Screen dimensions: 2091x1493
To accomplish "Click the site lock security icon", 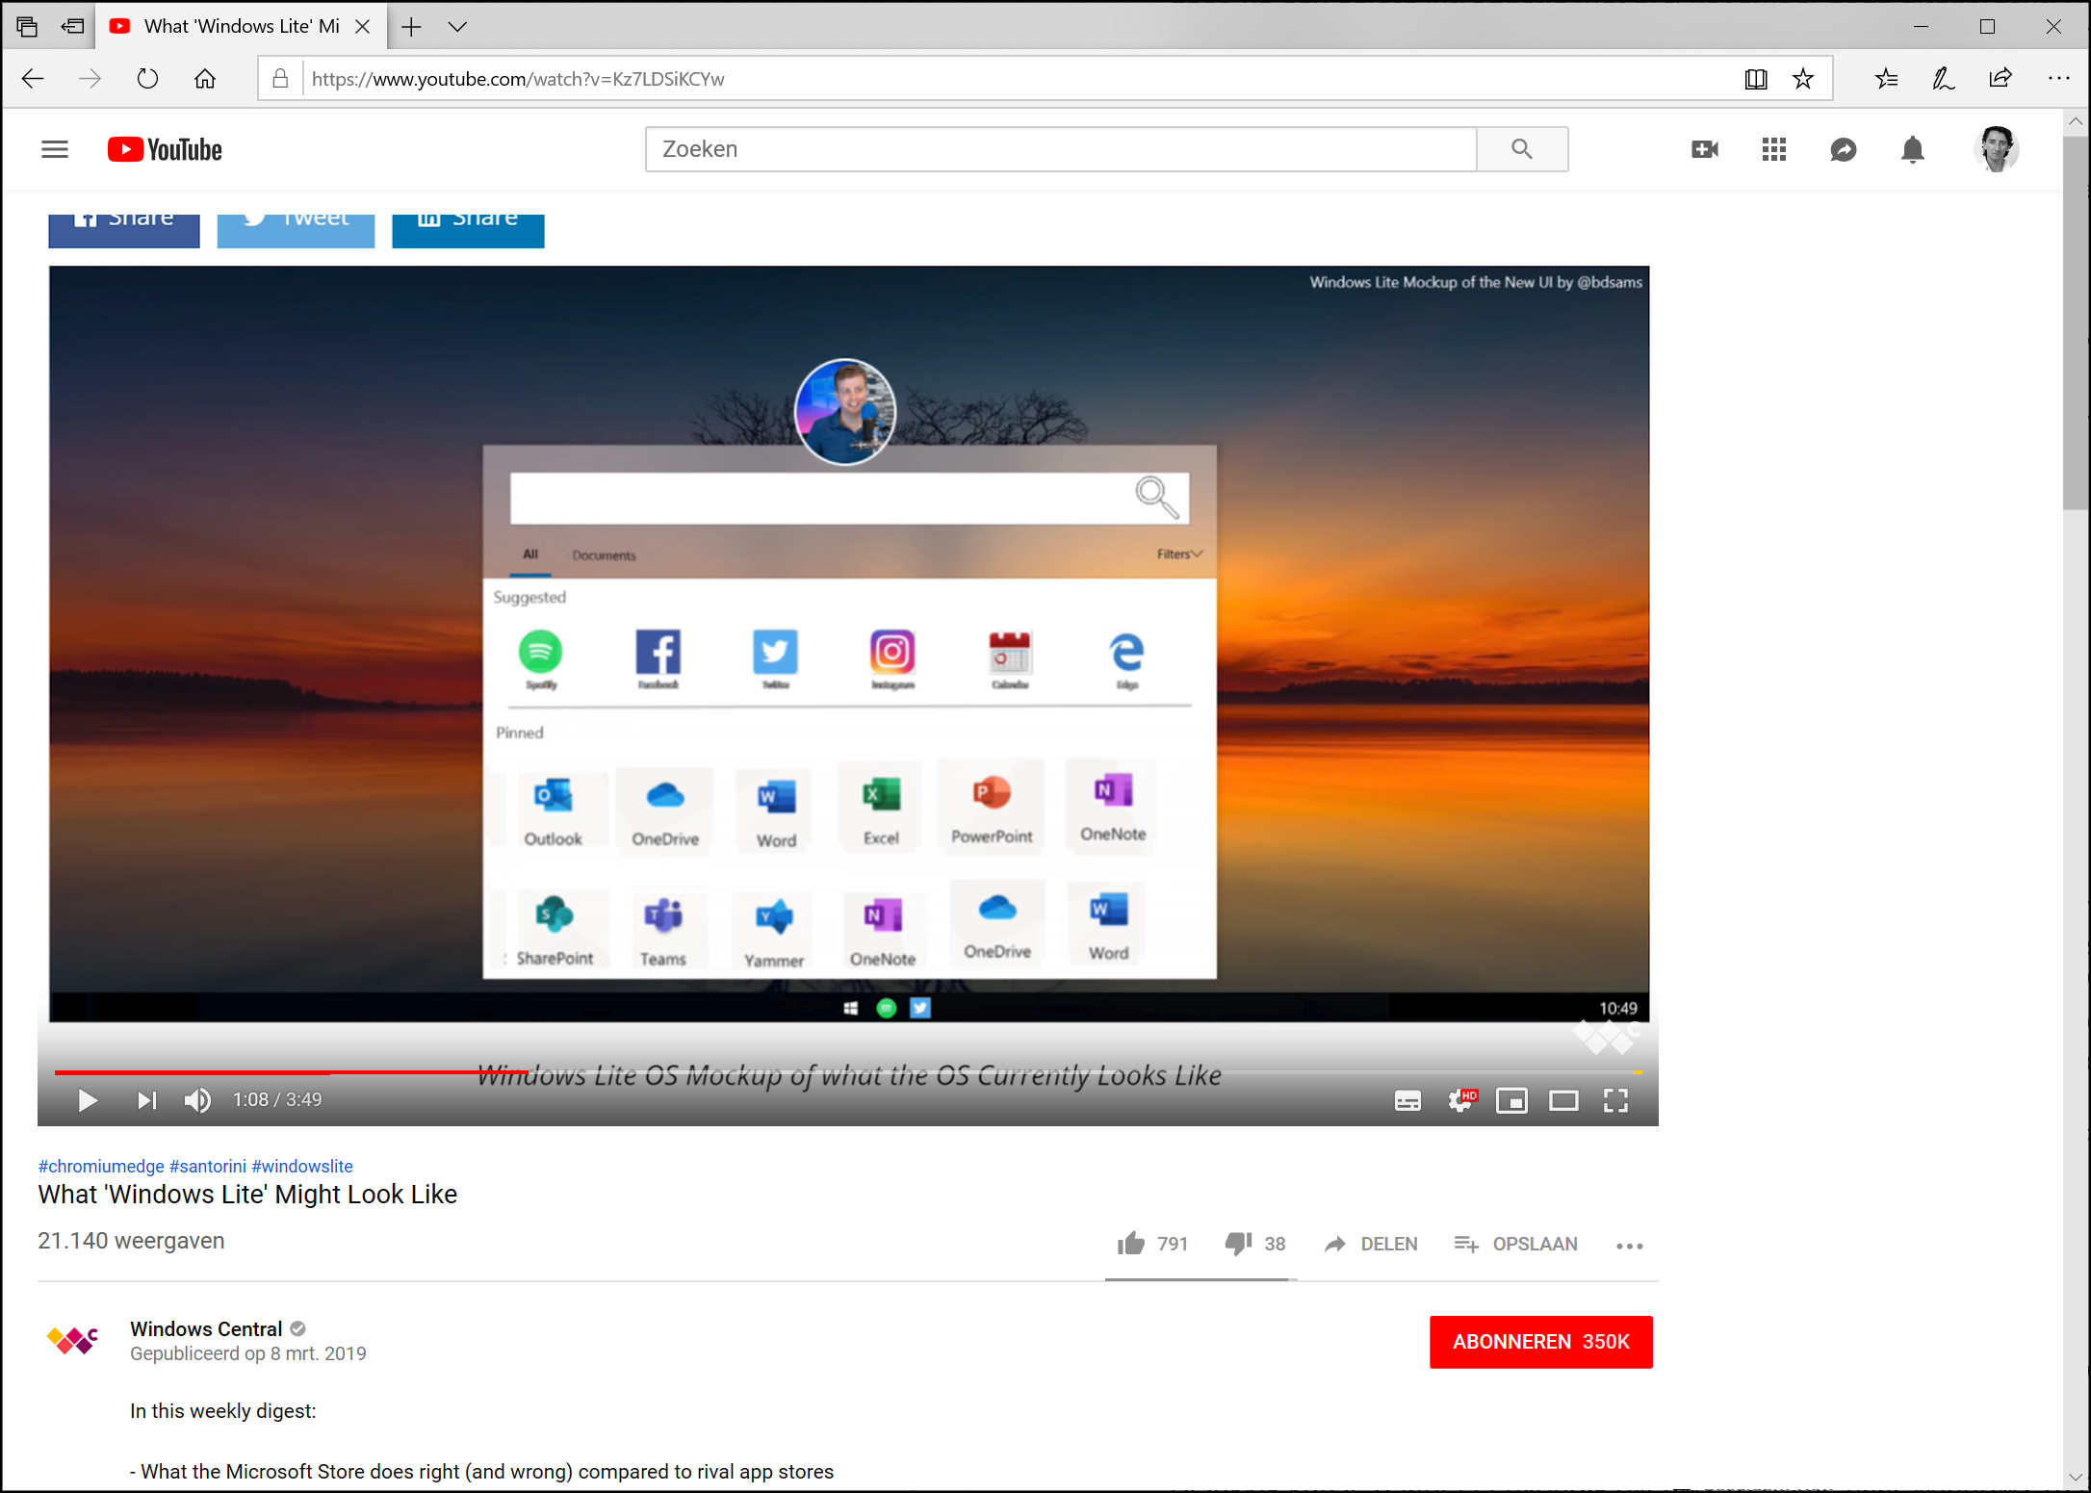I will (280, 79).
